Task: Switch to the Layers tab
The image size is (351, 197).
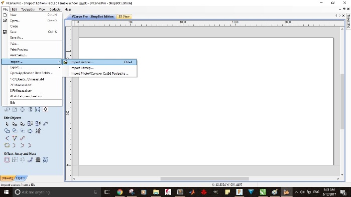Action: 21,178
